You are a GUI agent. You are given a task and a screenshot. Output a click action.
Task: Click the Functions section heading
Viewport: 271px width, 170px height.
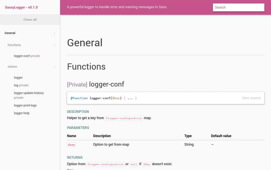[86, 67]
